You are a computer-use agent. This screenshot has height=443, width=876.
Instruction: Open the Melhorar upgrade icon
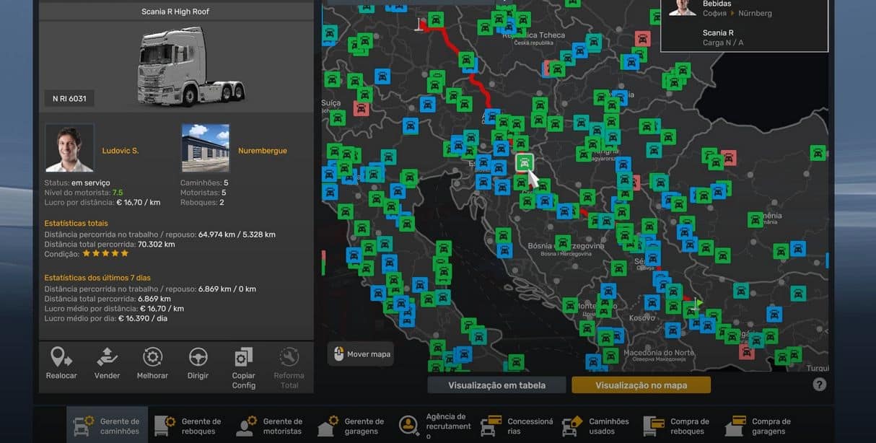(152, 358)
